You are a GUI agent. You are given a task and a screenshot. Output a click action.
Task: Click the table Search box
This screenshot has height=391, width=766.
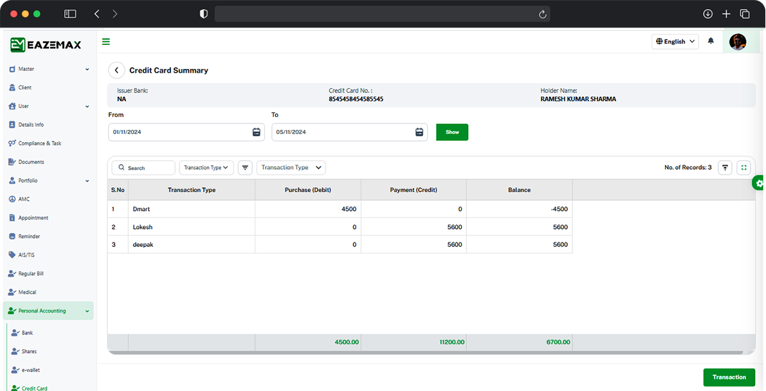tap(143, 168)
